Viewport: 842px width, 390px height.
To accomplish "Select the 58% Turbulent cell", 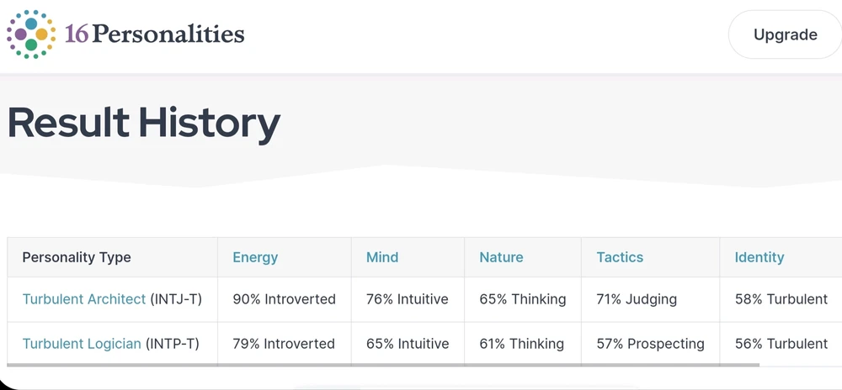I will coord(781,299).
